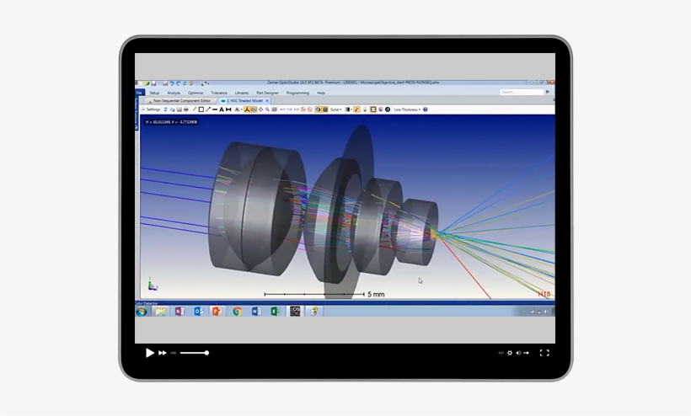Viewport: 691px width, 416px height.
Task: Open the Analyze ribbon tab
Action: click(174, 93)
